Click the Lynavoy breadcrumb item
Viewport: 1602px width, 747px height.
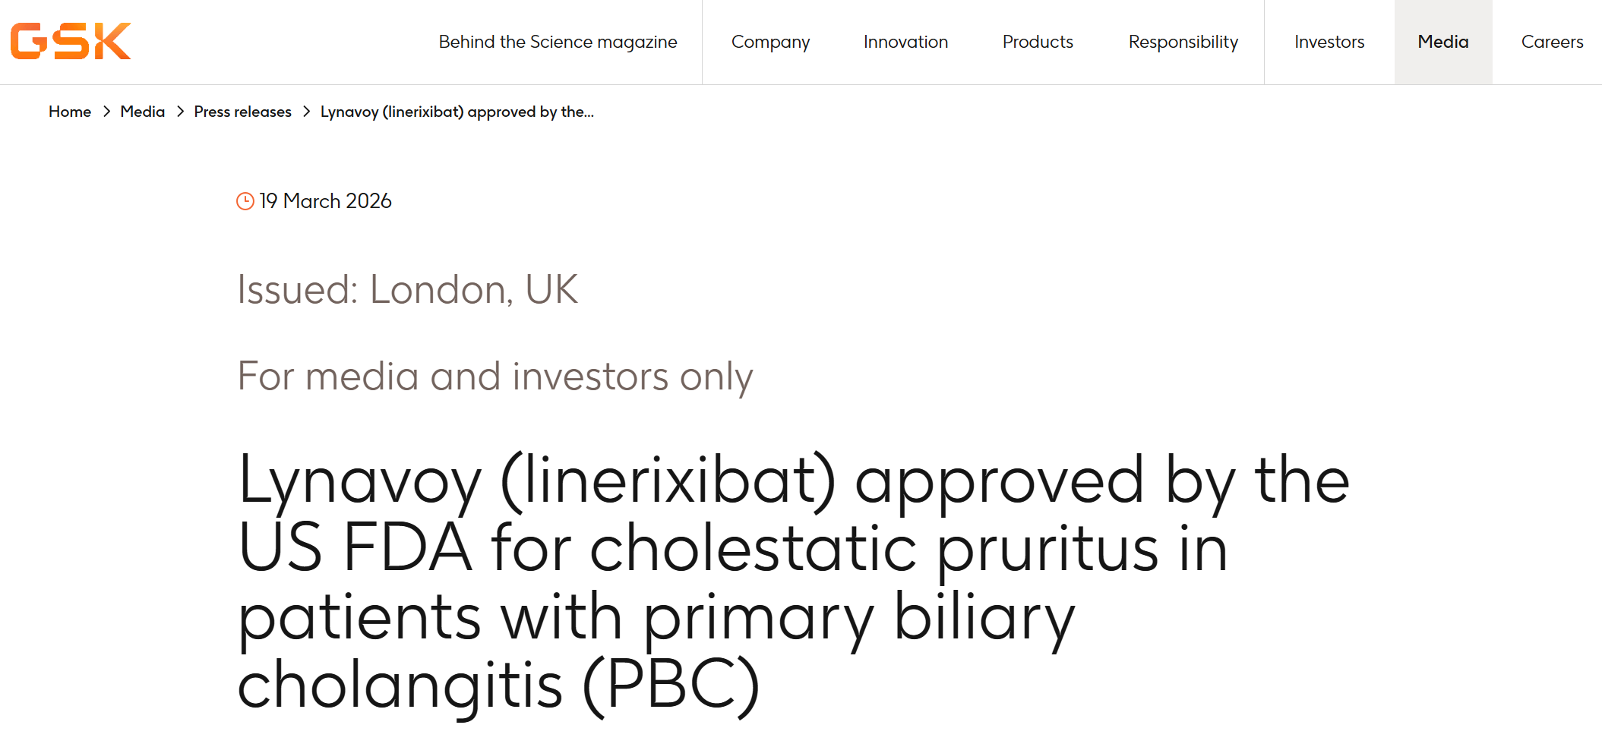pos(457,112)
